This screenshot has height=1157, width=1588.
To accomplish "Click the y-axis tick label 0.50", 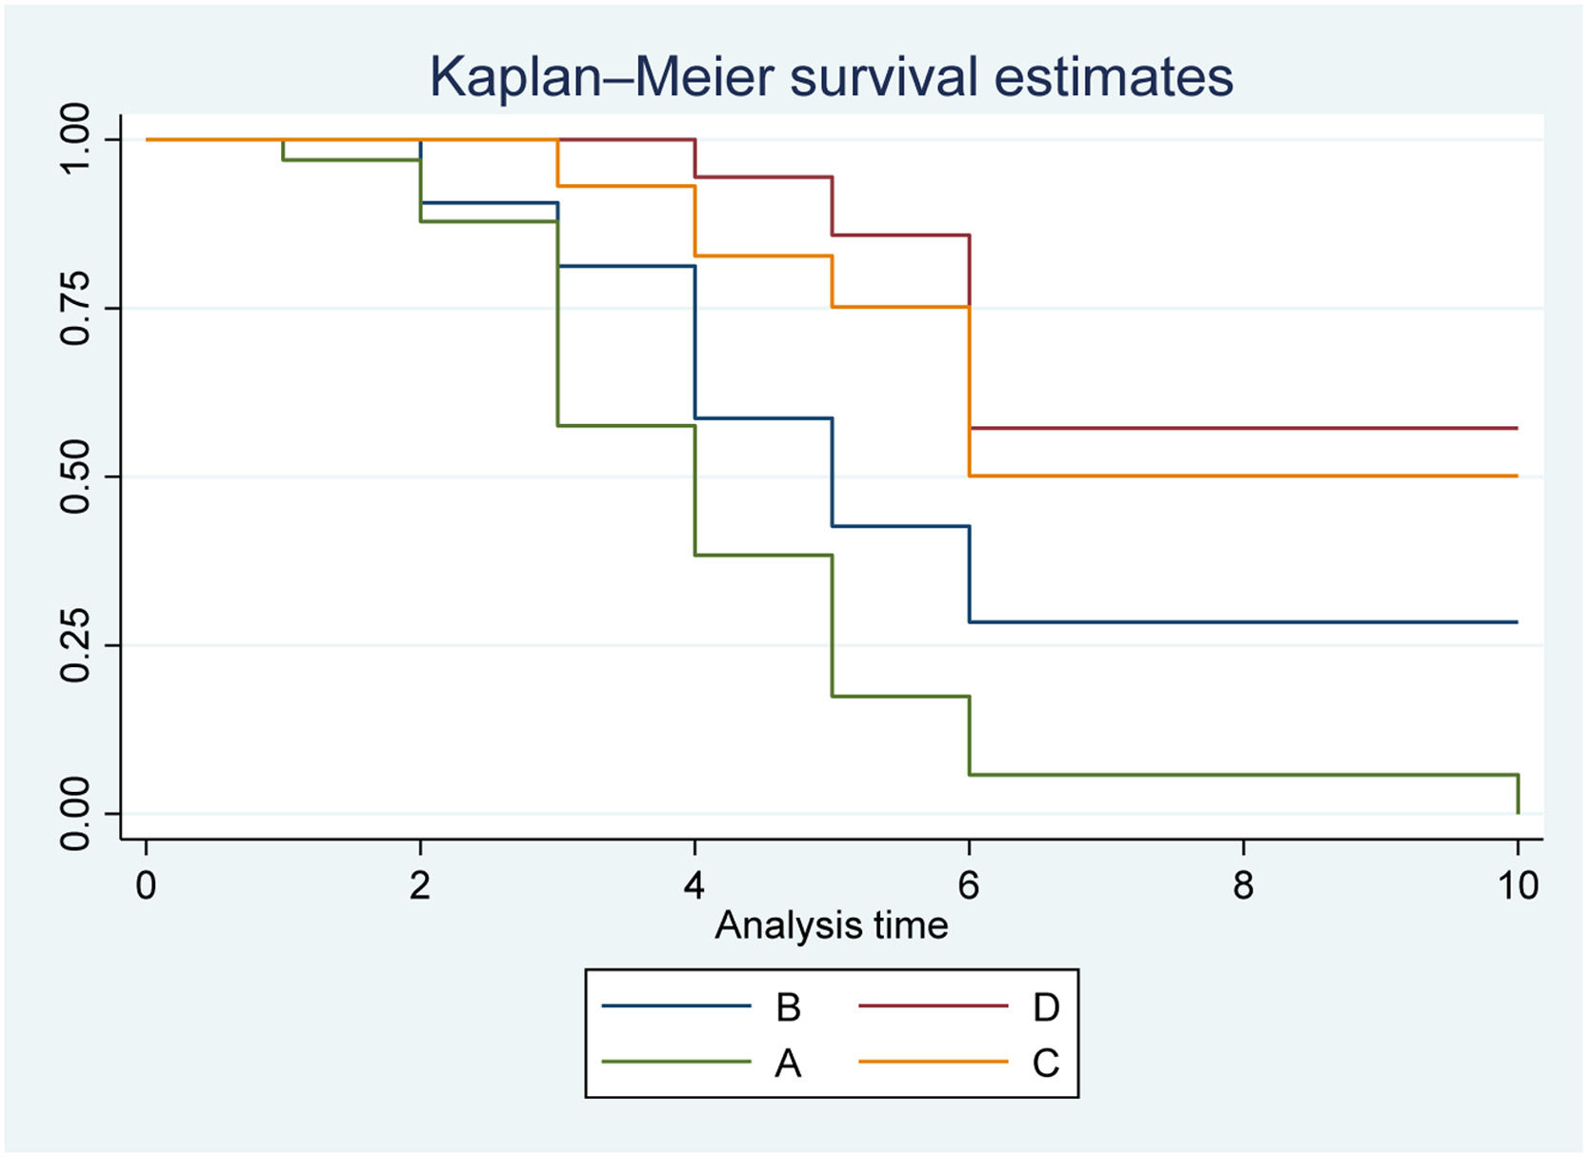I will (x=75, y=477).
